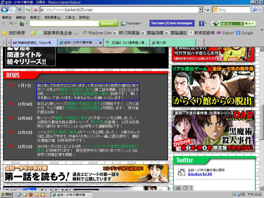Open the 廣論淺釋 bookmark
The height and width of the screenshot is (198, 264).
(153, 33)
